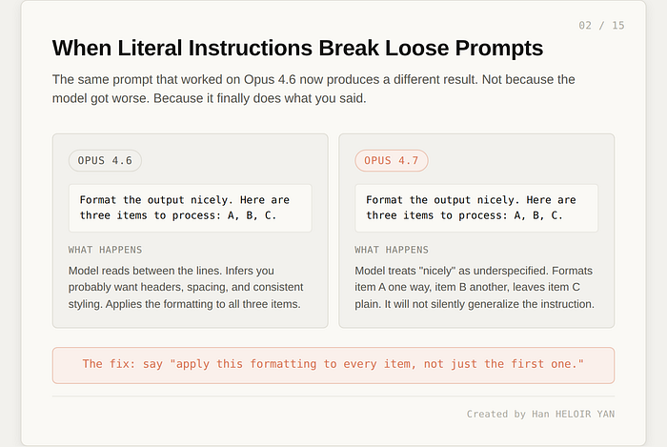The height and width of the screenshot is (447, 667).
Task: Select the slide title heading text
Action: coord(297,48)
